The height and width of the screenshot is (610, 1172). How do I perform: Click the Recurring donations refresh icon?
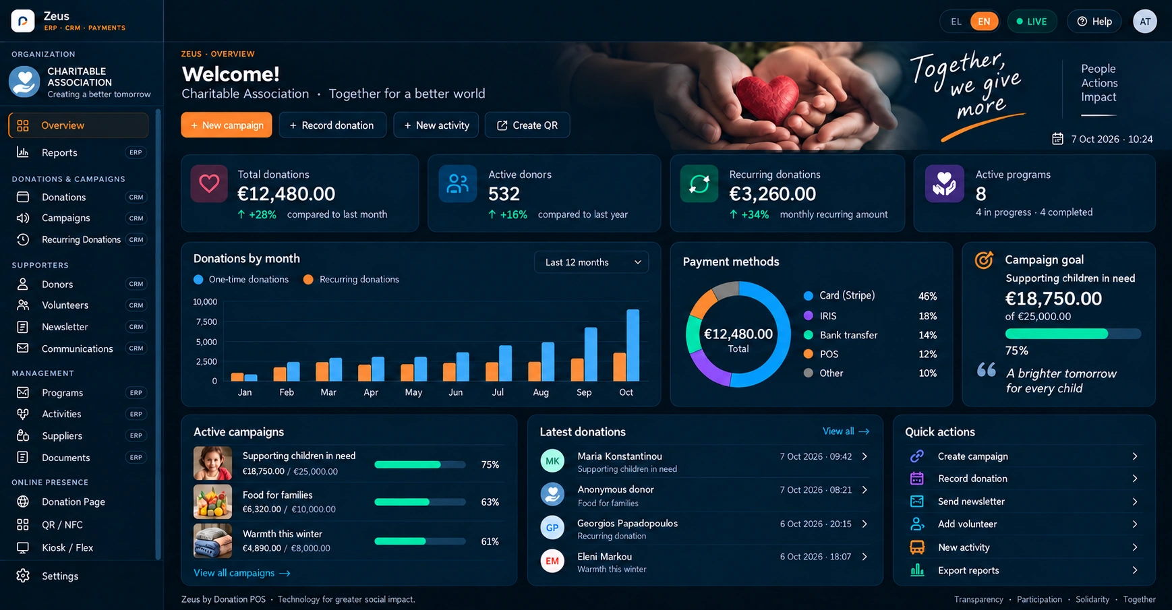click(x=699, y=184)
